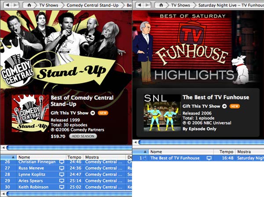Go forward in the Comedy Central window
264x197 pixels.
tap(15, 5)
